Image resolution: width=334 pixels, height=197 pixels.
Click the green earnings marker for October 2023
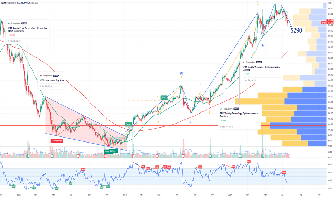210,156
